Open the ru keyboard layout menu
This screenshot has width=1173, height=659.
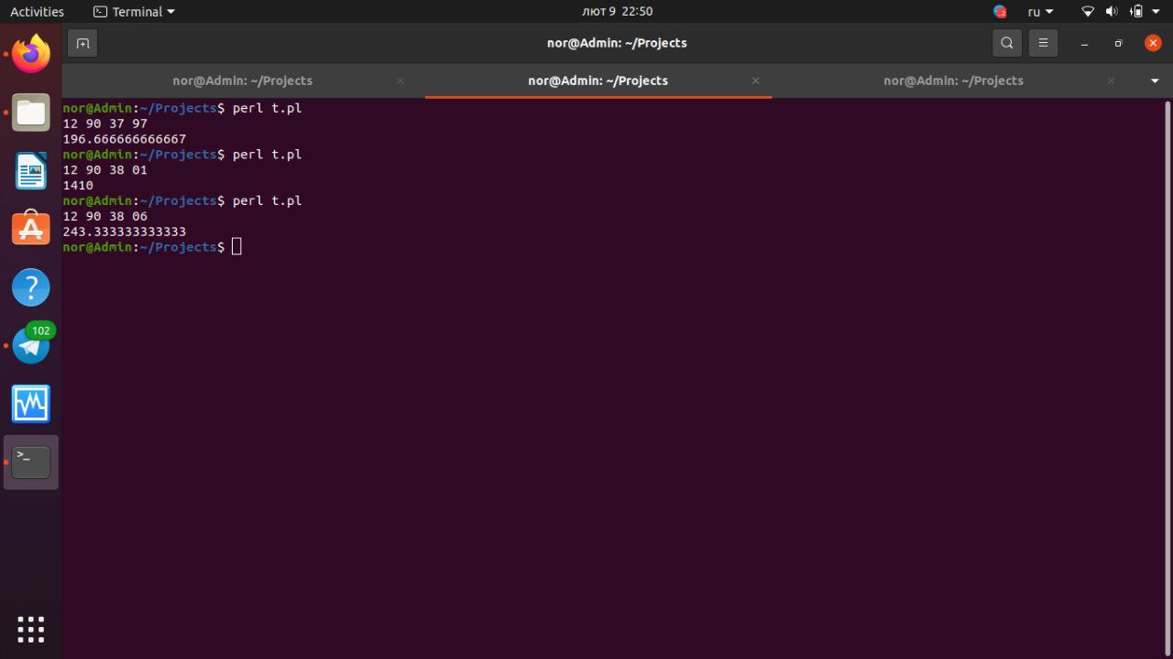click(x=1040, y=12)
